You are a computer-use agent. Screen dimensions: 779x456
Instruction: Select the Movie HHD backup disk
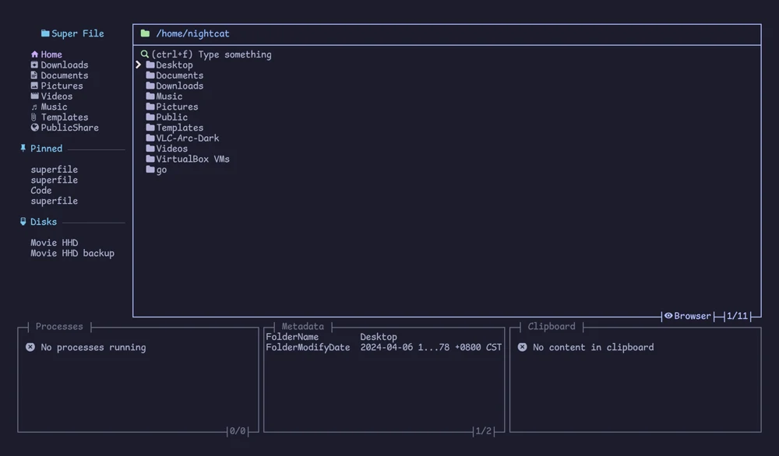click(72, 253)
